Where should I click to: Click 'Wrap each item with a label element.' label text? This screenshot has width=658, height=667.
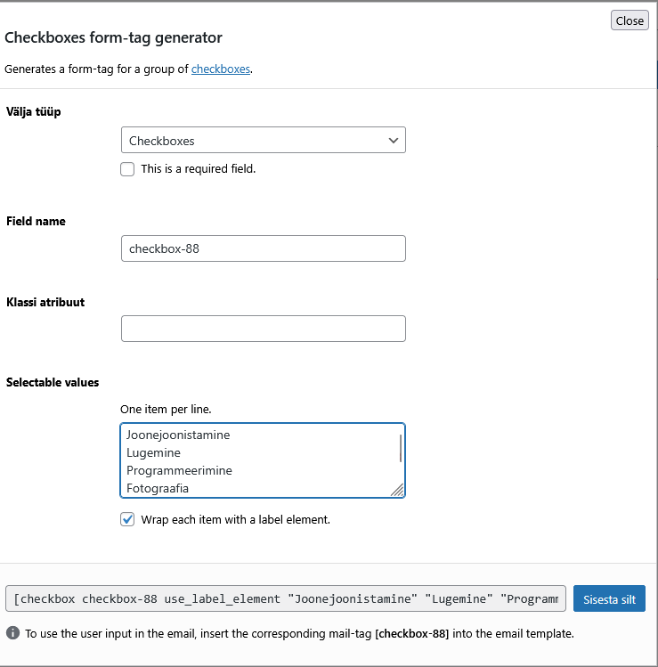pyautogui.click(x=235, y=519)
